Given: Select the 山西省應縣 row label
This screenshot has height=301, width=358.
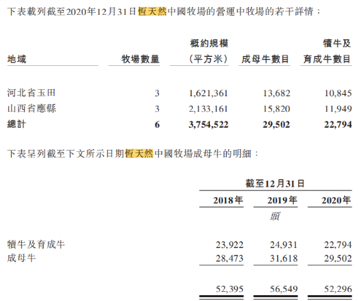Looking at the screenshot, I should [x=32, y=109].
